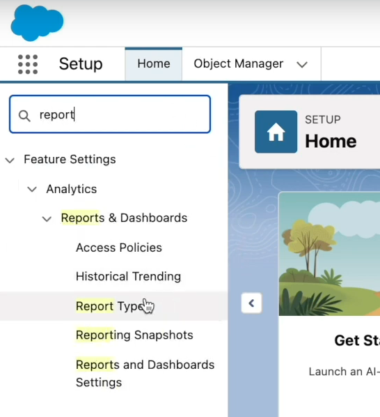Collapse the Analytics tree node
The width and height of the screenshot is (380, 417).
[x=32, y=190]
